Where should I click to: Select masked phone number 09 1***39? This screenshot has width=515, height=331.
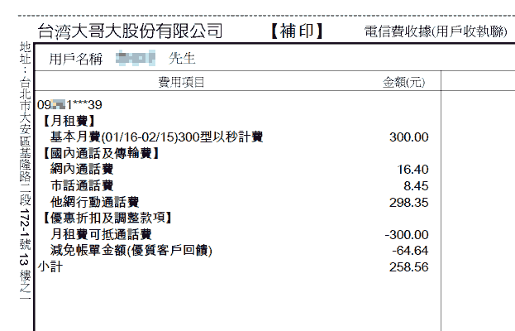click(69, 105)
